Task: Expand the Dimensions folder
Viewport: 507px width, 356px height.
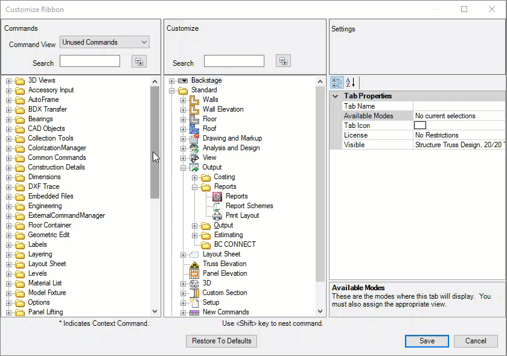Action: [8, 177]
